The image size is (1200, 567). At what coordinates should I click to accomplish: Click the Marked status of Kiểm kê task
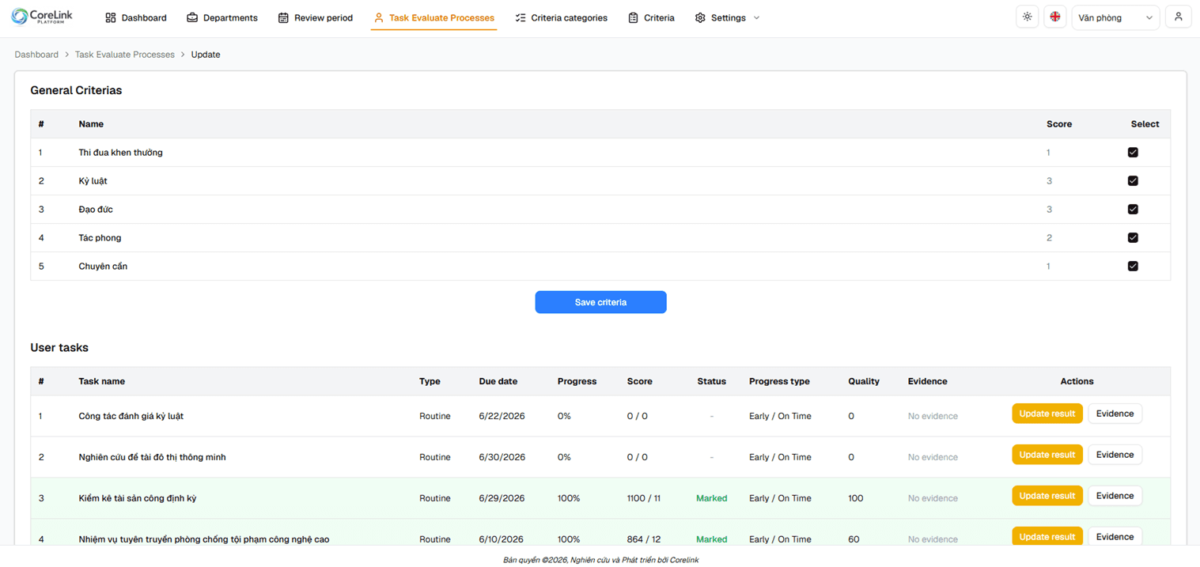(712, 498)
